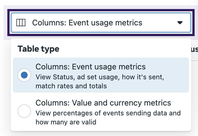The image size is (198, 136).
Task: Collapse the Columns: Event usage metrics dropdown
Action: pyautogui.click(x=101, y=23)
